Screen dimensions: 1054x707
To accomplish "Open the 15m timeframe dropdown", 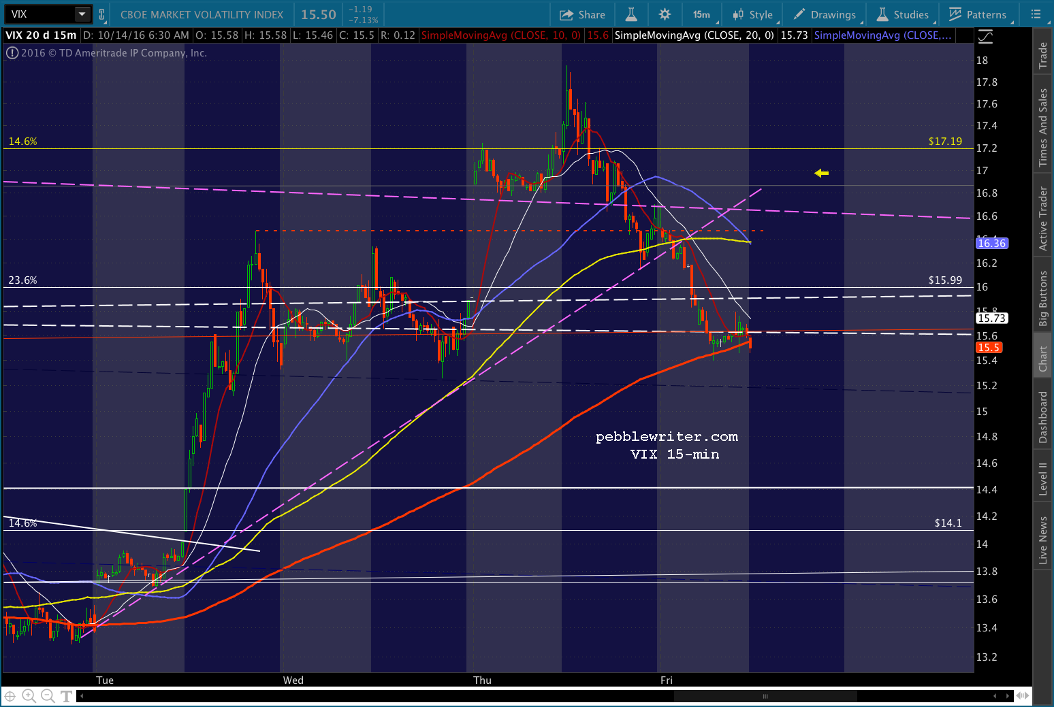I will 703,14.
